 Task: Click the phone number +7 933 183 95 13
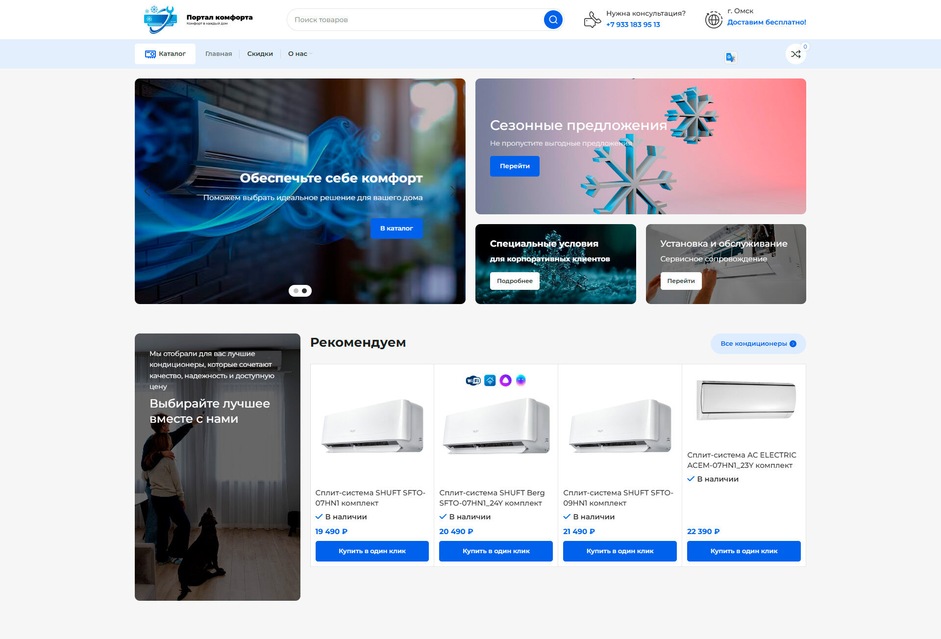point(633,25)
